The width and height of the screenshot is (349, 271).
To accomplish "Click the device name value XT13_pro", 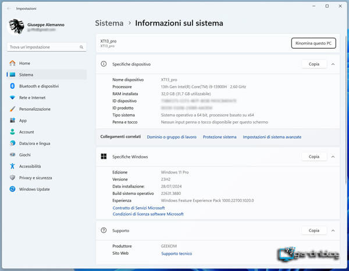I will click(x=169, y=80).
